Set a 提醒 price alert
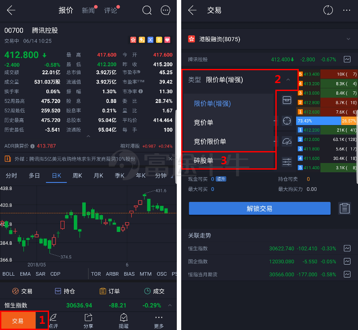Viewport: 358px width, 330px height. 123,321
